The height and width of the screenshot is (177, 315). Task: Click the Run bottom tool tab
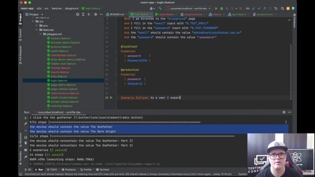39,170
